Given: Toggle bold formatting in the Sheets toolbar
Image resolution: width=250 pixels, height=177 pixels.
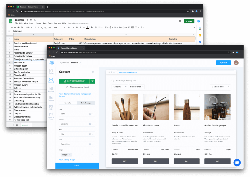Looking at the screenshot, I should click(x=77, y=27).
